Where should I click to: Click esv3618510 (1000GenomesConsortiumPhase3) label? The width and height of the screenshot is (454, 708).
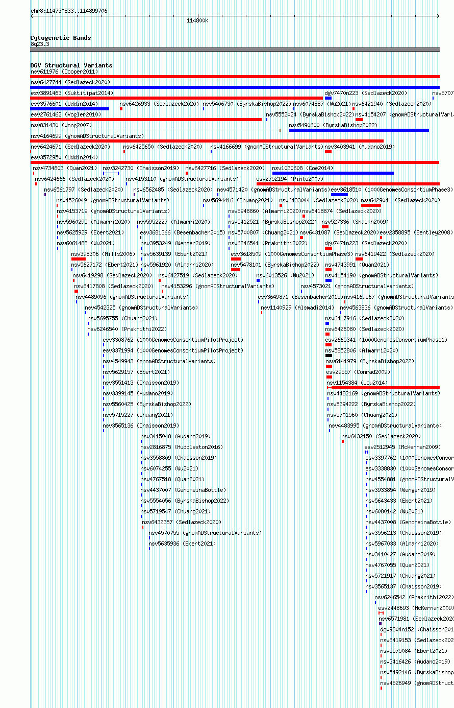tap(392, 190)
